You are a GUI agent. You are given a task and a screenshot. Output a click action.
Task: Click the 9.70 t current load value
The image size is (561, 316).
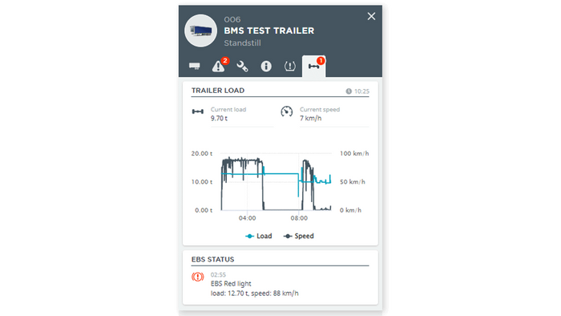pos(219,119)
